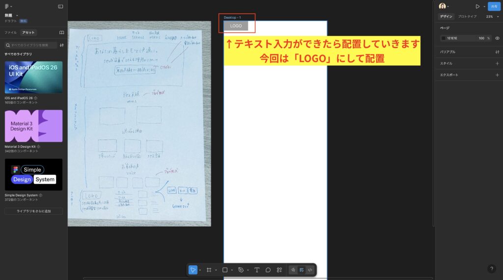Click the 1E1E1E page color swatch
The image size is (503, 280).
(443, 38)
